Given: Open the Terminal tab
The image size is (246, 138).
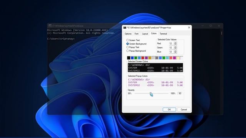Looking at the screenshot, I should (163, 34).
